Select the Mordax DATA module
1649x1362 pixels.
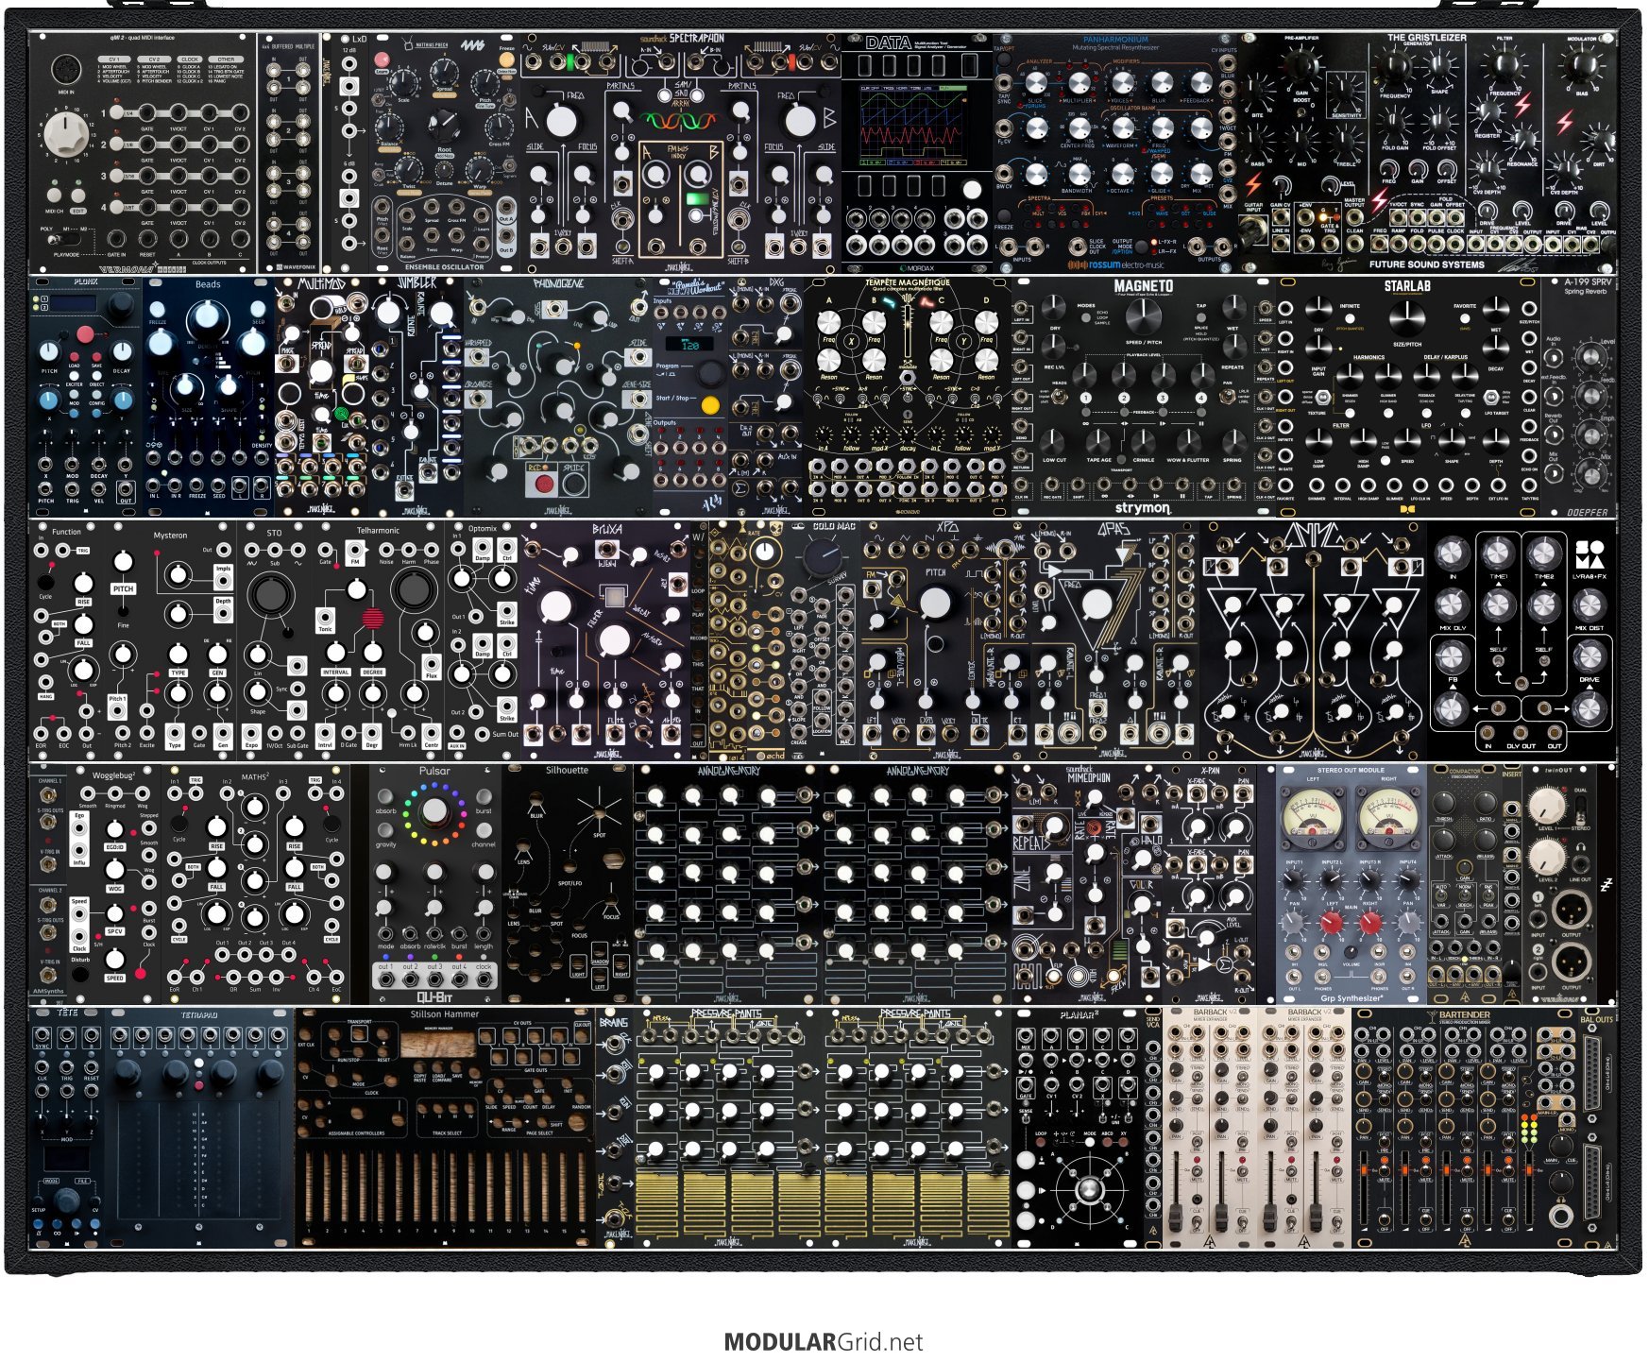pos(916,153)
